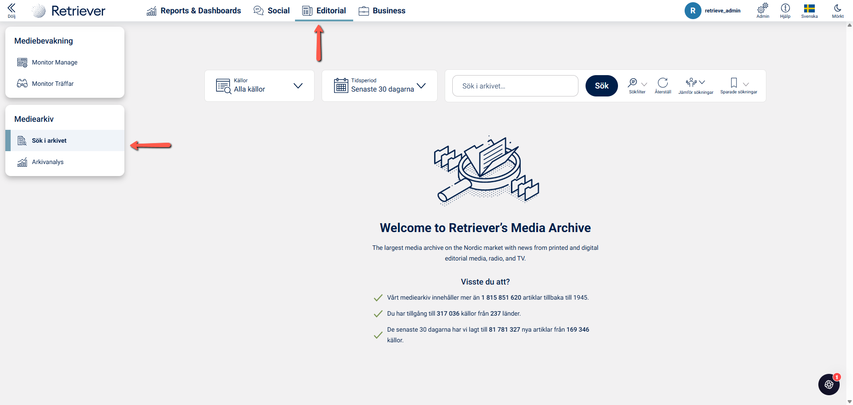Click the Reports & Dashboards chart icon
Screen dimensions: 853x405
tap(151, 11)
